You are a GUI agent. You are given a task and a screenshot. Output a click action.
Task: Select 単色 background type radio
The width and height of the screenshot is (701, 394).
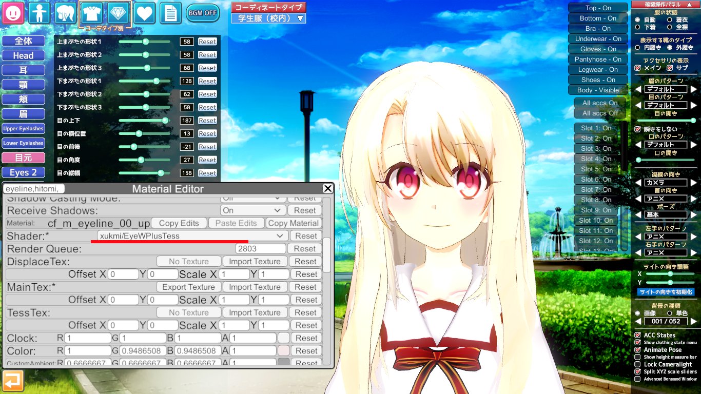tap(670, 313)
